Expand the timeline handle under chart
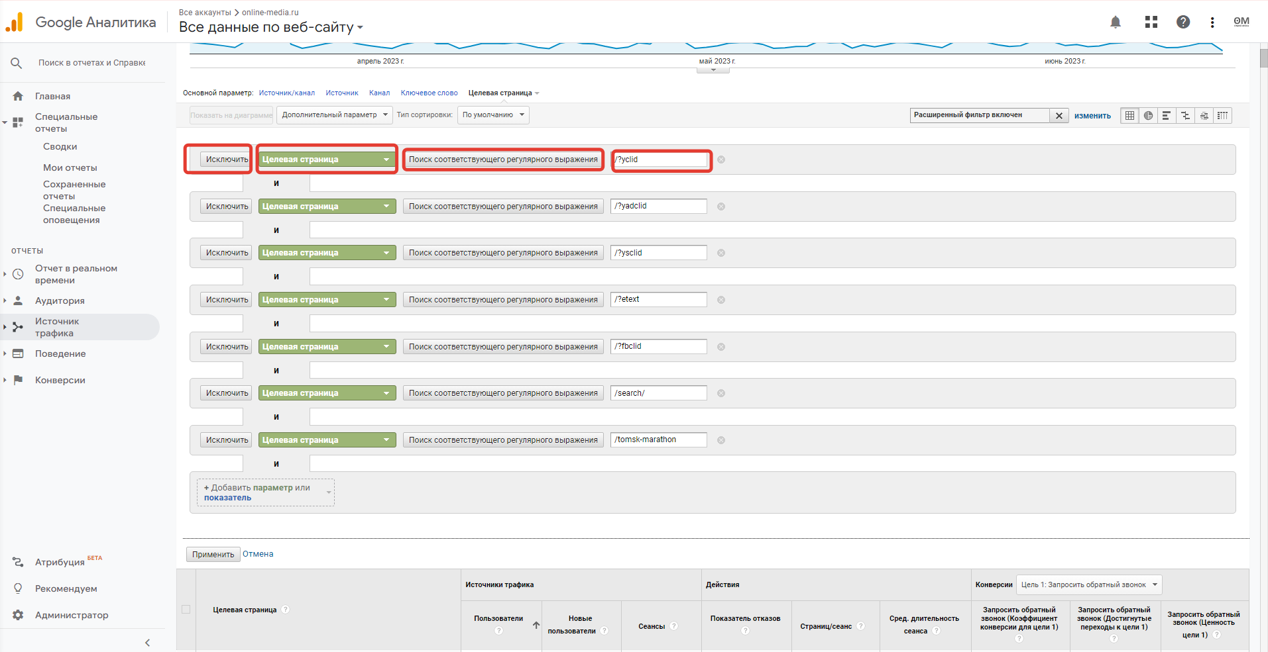The width and height of the screenshot is (1268, 652). coord(713,70)
